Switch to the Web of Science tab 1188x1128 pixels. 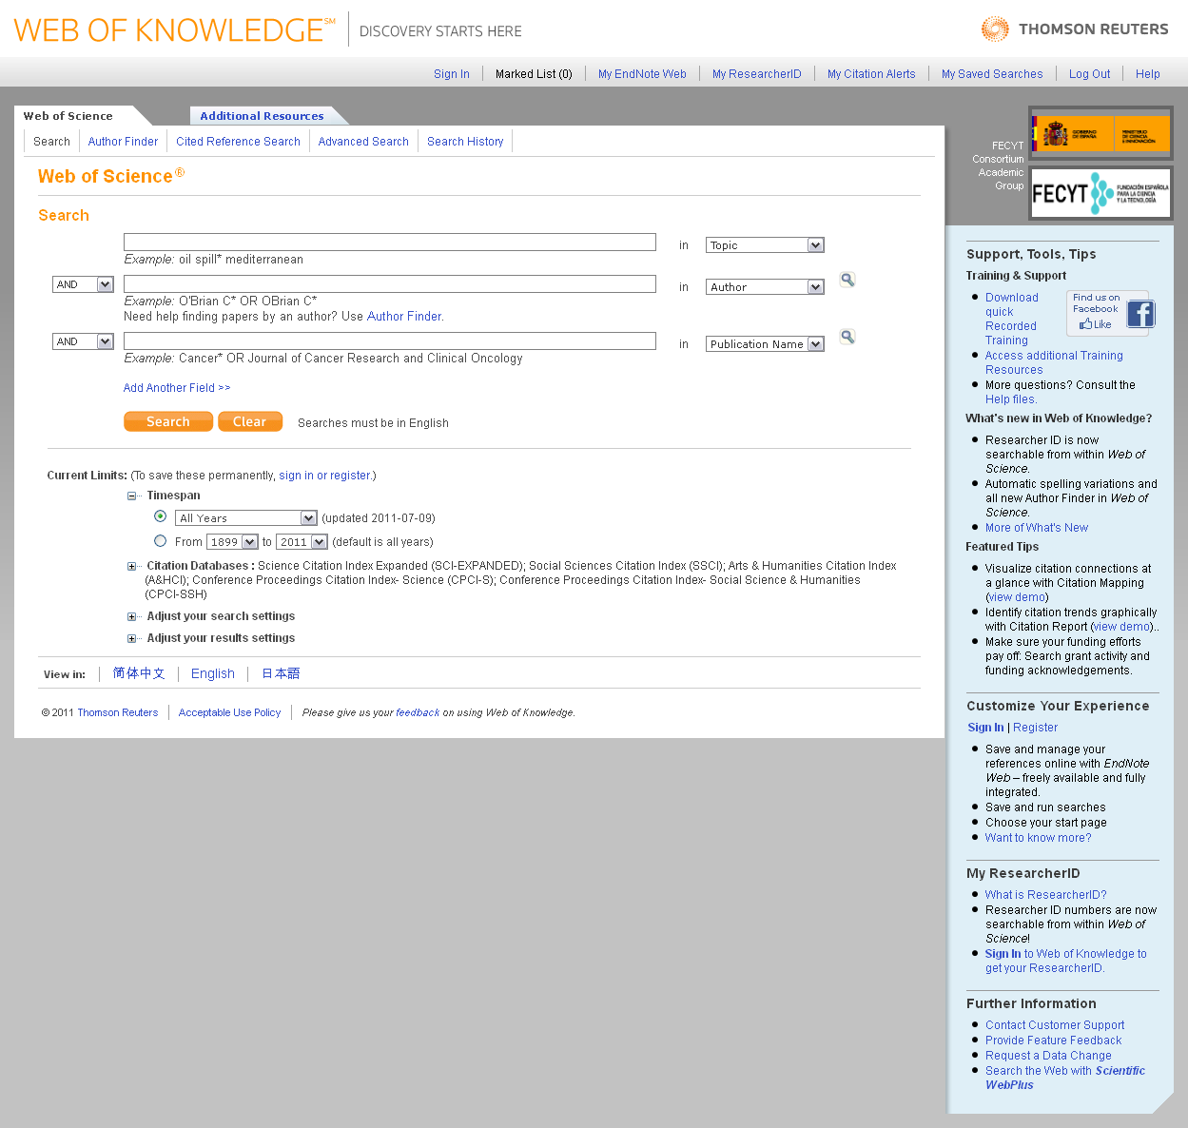(x=68, y=116)
